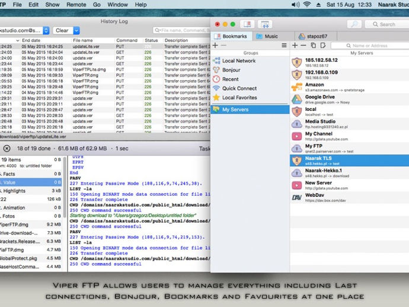Open the server account dropdown in History Log
Viewport: 409px width, 307px height.
click(x=24, y=30)
